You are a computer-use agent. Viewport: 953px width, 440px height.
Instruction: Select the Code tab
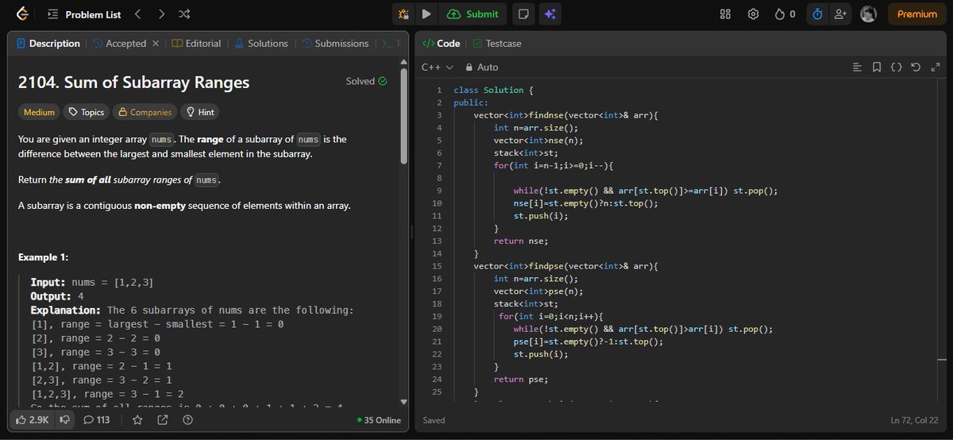[x=441, y=44]
